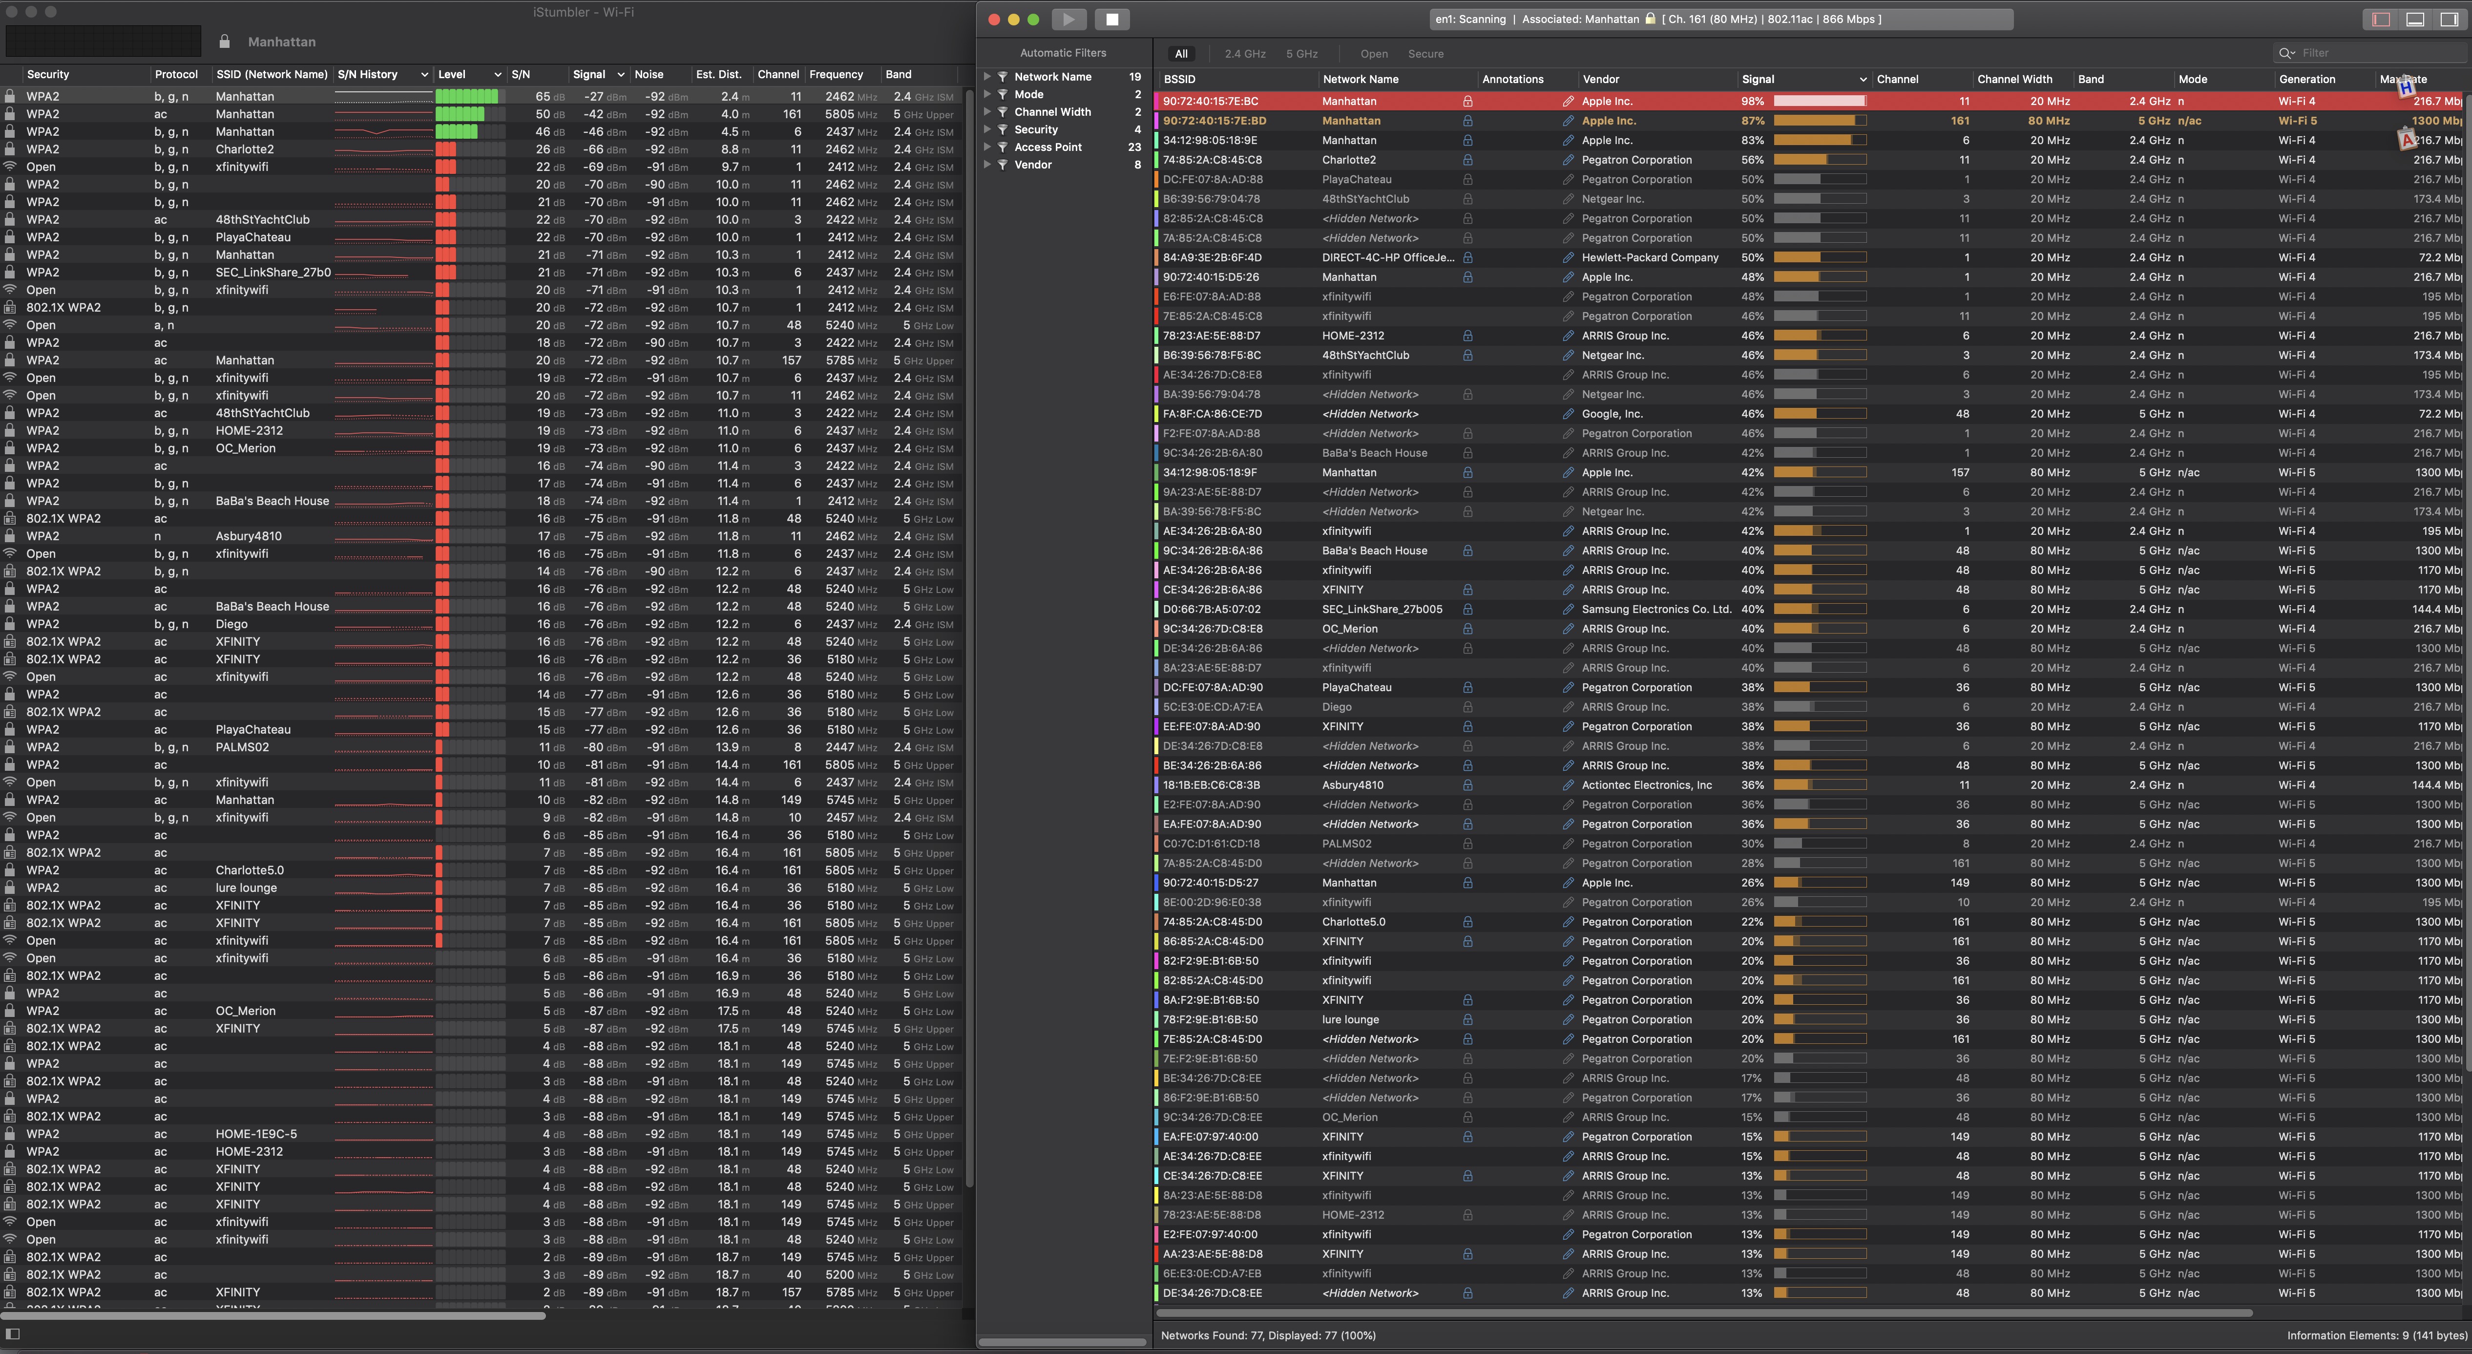Click the Filter search input field
2472x1354 pixels.
click(2370, 53)
